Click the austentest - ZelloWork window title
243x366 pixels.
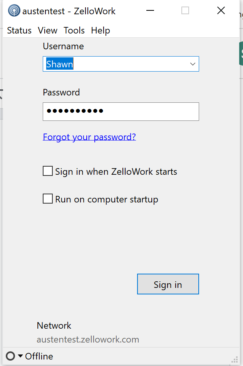[x=69, y=11]
